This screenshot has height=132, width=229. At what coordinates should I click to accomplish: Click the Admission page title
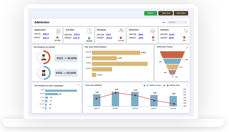[42, 22]
